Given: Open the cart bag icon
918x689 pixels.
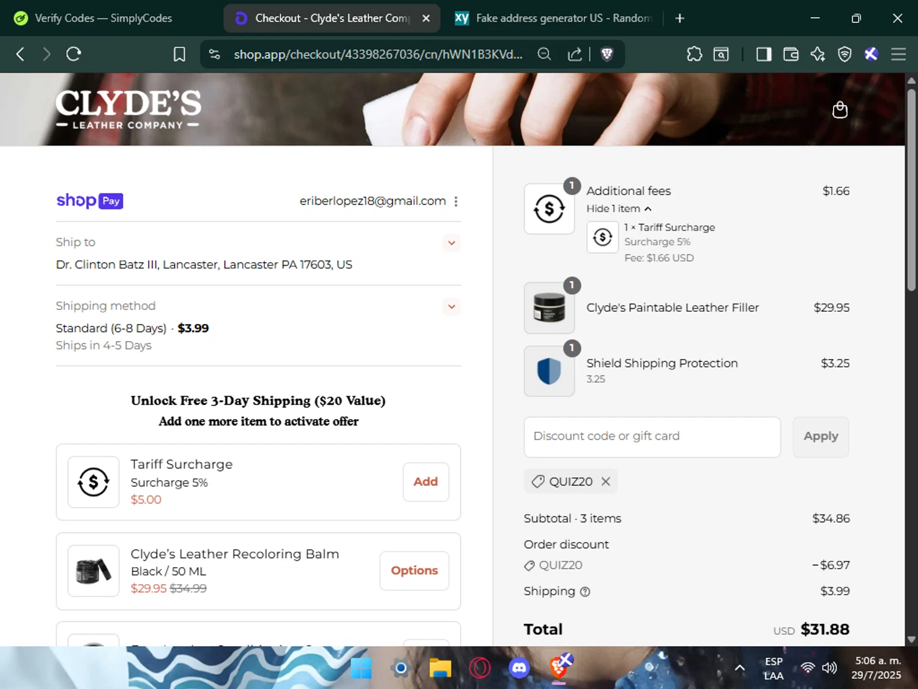Looking at the screenshot, I should pos(840,110).
